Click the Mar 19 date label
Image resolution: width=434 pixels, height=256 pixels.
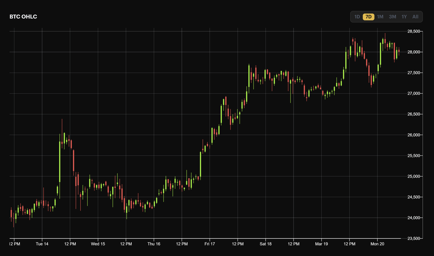point(321,244)
